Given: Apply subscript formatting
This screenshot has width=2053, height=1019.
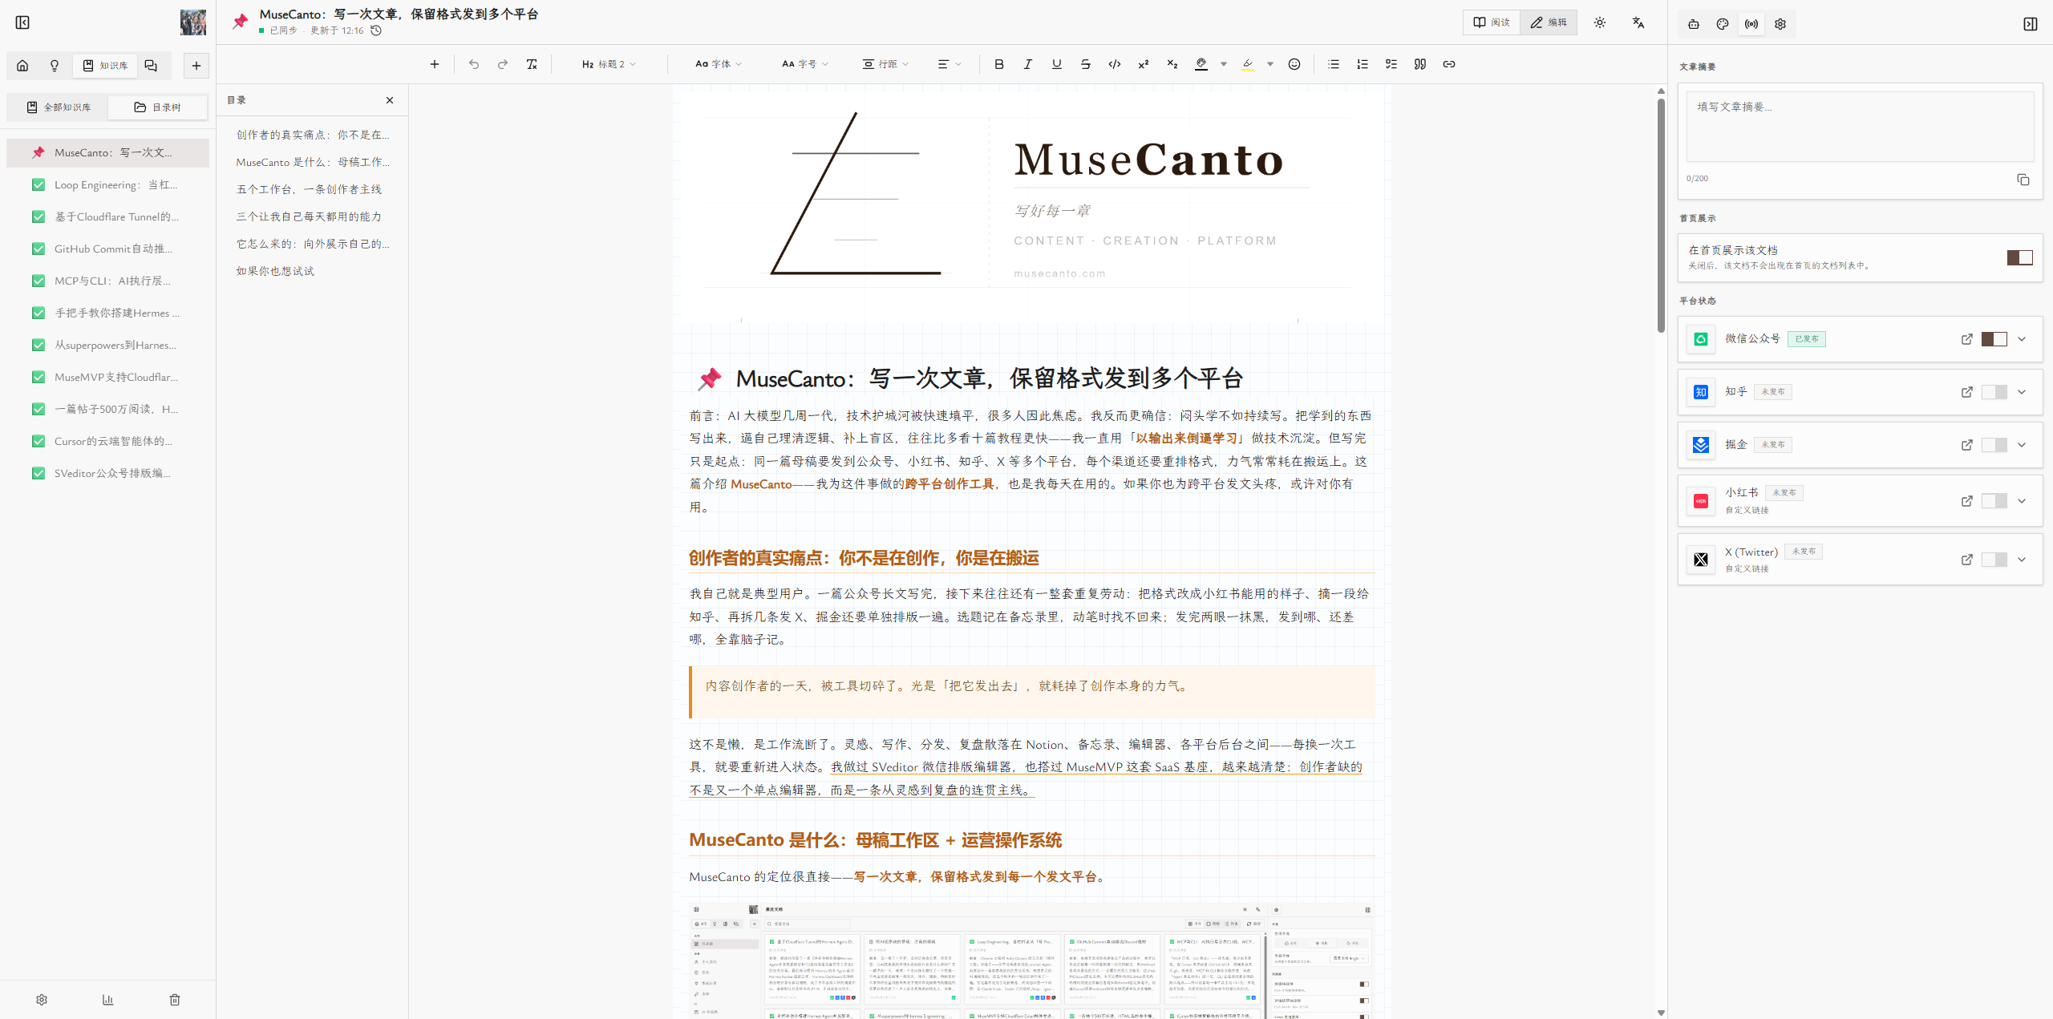Looking at the screenshot, I should click(x=1172, y=64).
